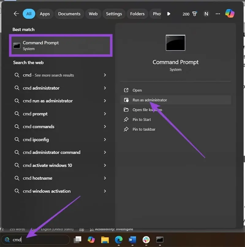This screenshot has width=245, height=247.
Task: Launch Copilot from search panel header
Action: [x=230, y=13]
